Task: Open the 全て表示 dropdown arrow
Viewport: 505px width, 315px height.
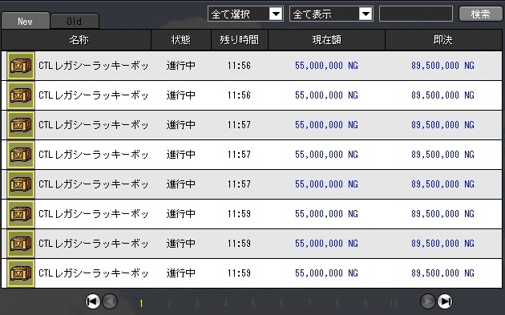Action: pyautogui.click(x=366, y=14)
